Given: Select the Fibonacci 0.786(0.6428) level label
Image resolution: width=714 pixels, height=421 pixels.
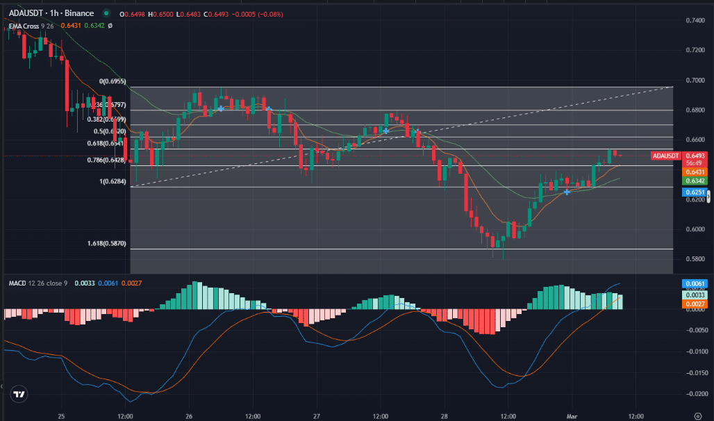Looking at the screenshot, I should click(x=106, y=160).
